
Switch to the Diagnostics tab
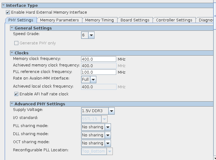click(x=205, y=20)
